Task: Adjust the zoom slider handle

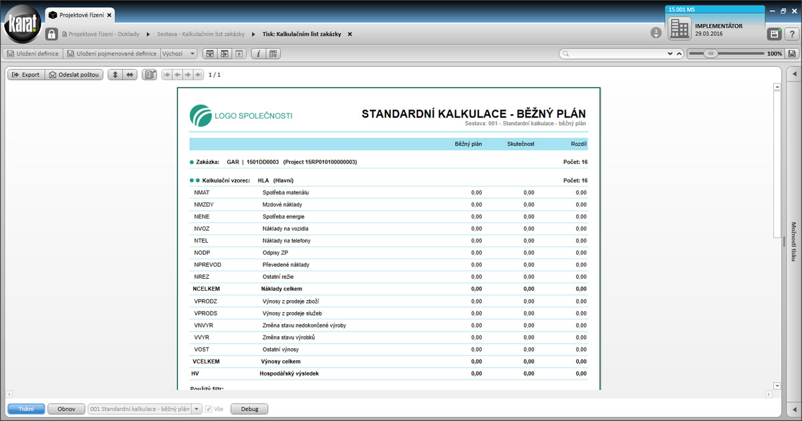Action: pyautogui.click(x=710, y=53)
